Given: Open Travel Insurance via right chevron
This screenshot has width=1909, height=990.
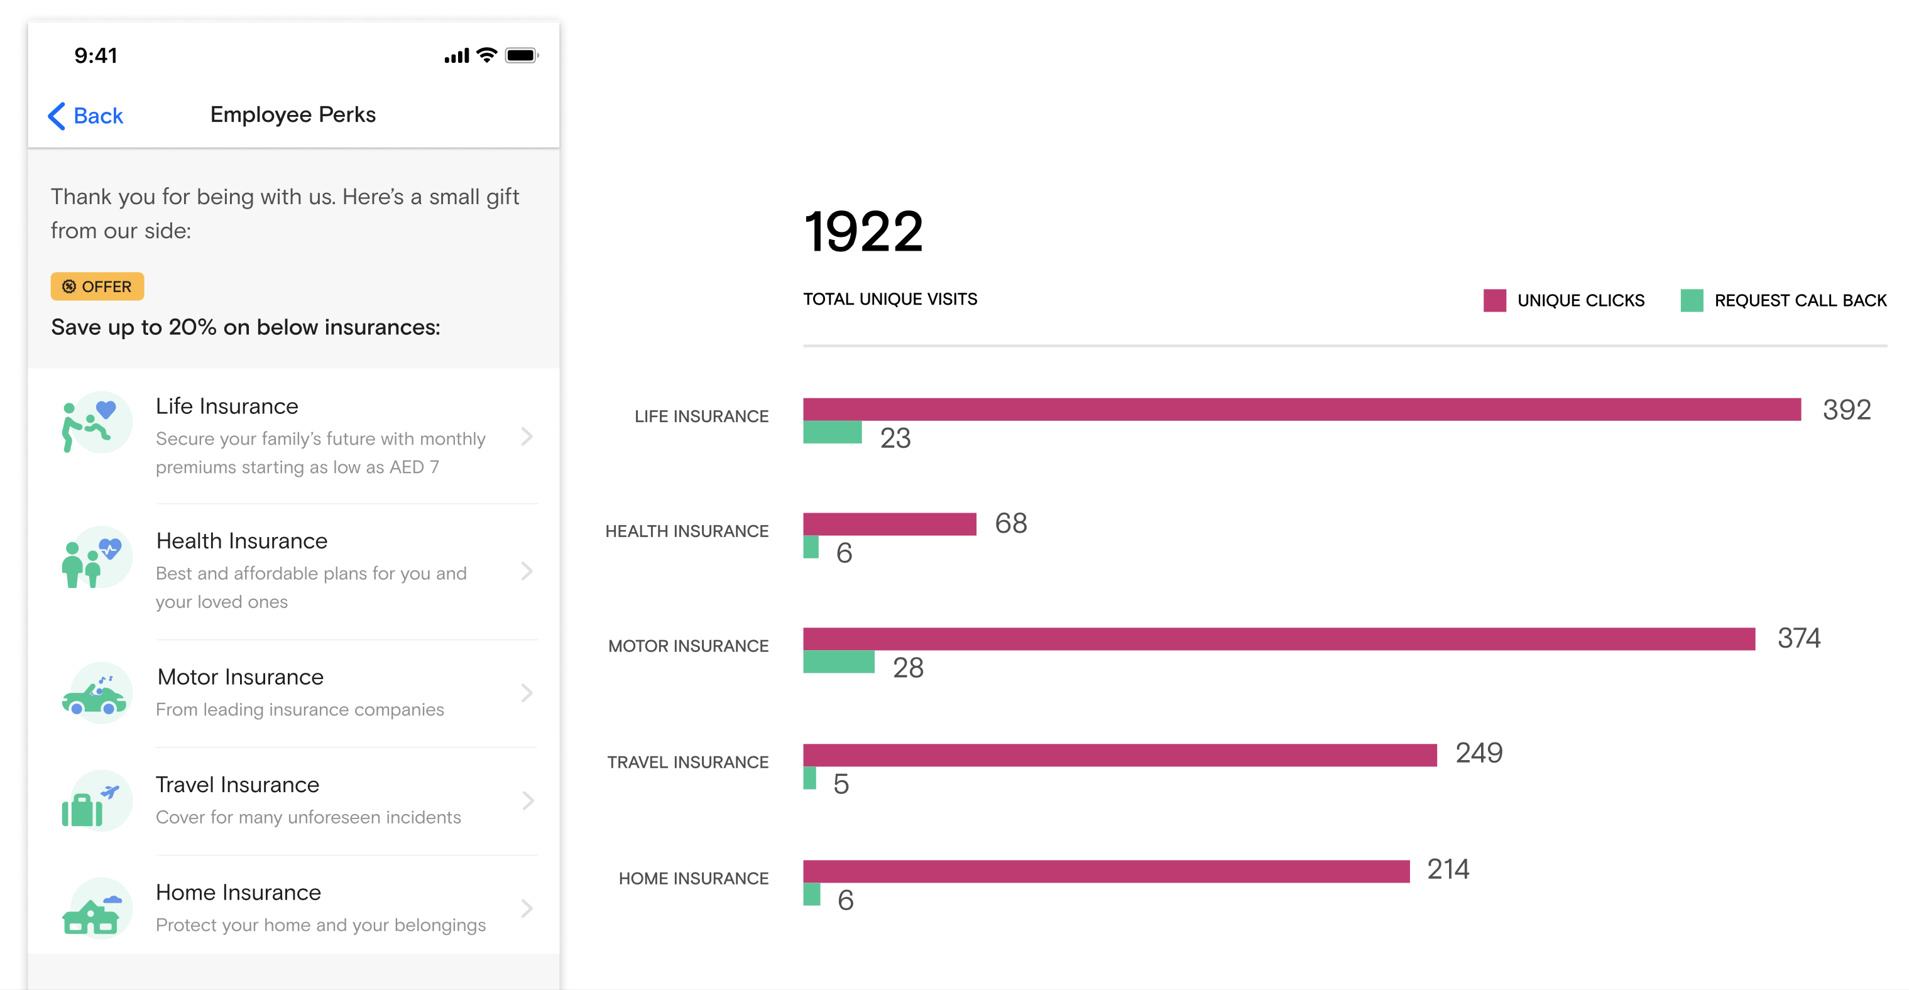Looking at the screenshot, I should pyautogui.click(x=527, y=801).
